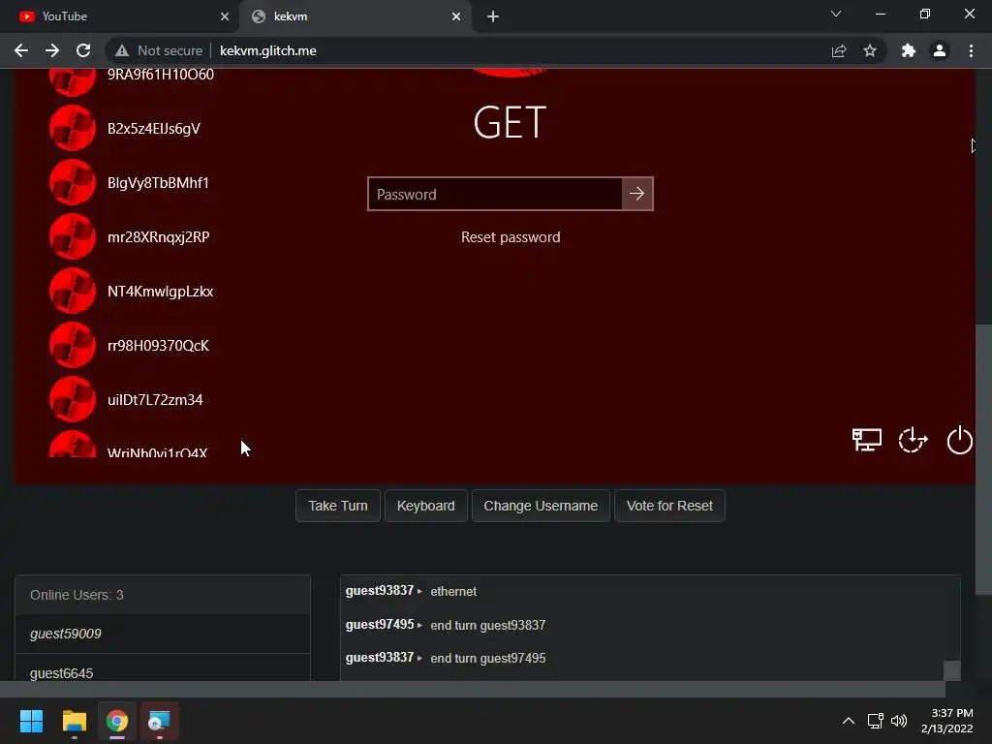Open Windows Start menu
Image resolution: width=992 pixels, height=744 pixels.
coord(31,721)
